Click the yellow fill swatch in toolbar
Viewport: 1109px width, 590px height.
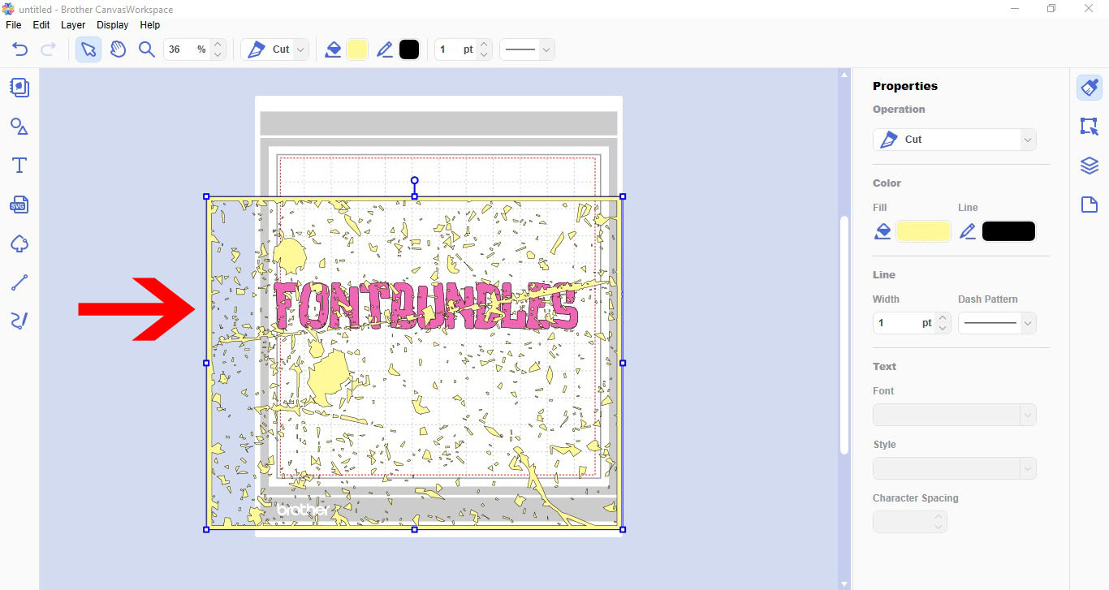357,50
